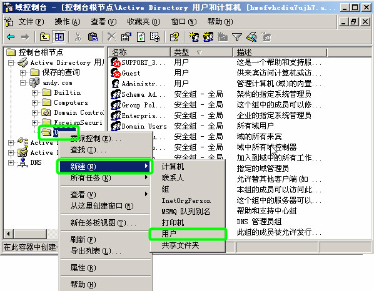Click the Up one level folder icon
374x291 pixels.
[x=44, y=37]
